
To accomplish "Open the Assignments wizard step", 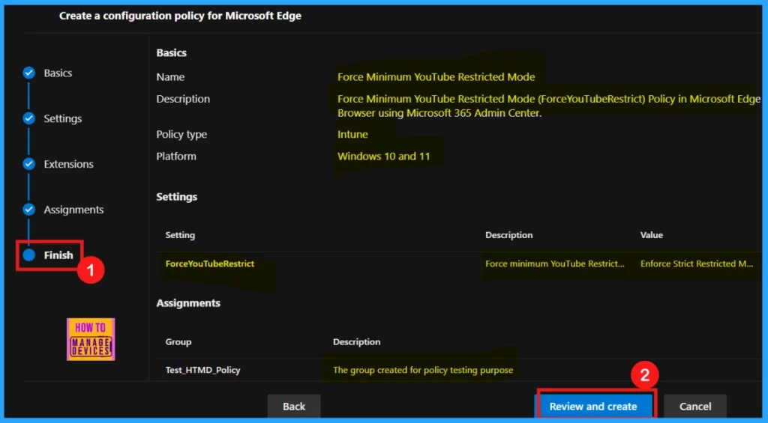I will coord(73,210).
